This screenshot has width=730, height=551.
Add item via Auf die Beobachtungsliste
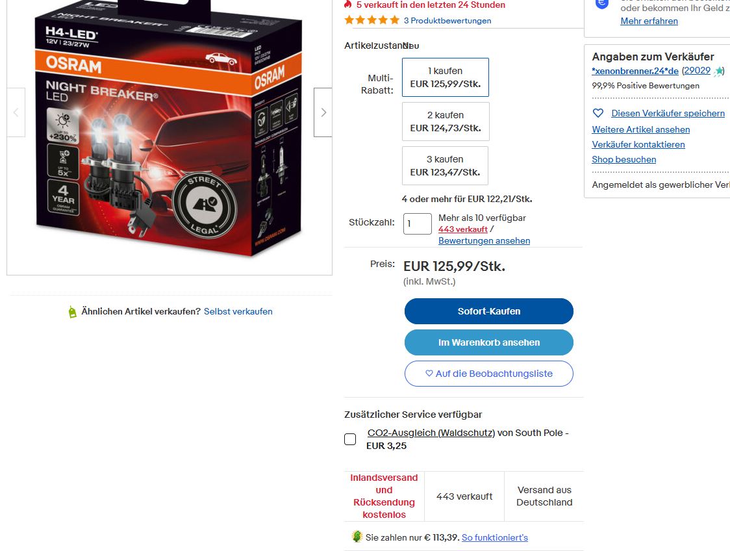[489, 374]
